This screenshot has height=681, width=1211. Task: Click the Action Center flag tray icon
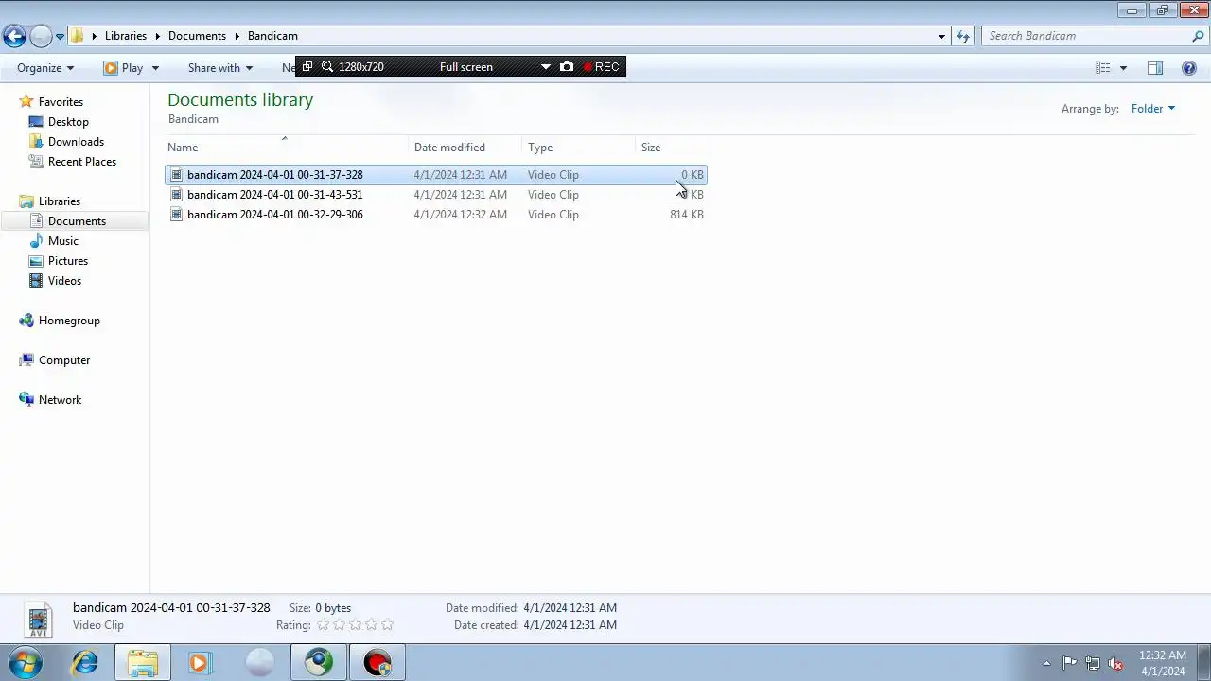(1069, 663)
